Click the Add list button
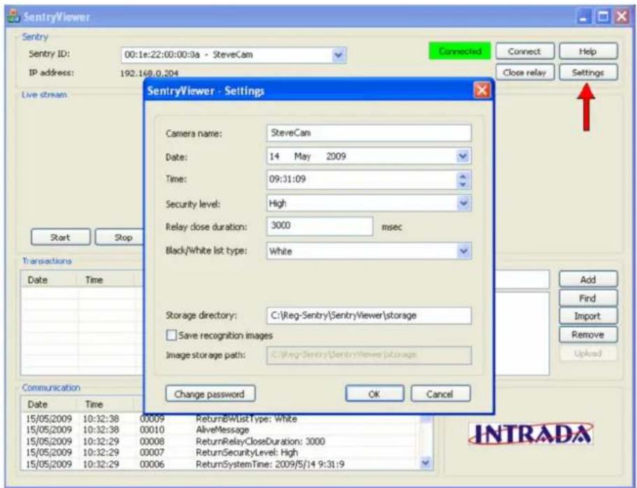Image resolution: width=637 pixels, height=488 pixels. click(x=588, y=280)
